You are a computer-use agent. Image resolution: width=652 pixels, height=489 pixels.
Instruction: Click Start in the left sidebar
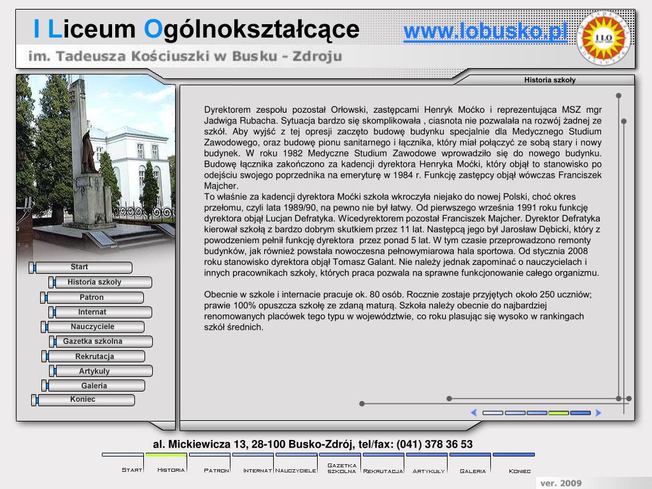click(81, 267)
